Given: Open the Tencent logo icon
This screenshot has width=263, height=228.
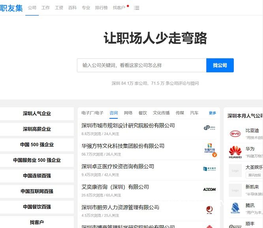Looking at the screenshot, I should (235, 208).
